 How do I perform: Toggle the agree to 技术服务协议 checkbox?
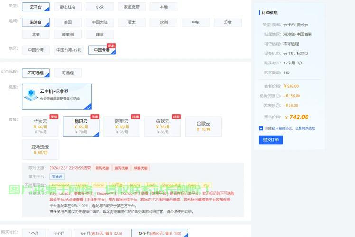tap(261, 128)
